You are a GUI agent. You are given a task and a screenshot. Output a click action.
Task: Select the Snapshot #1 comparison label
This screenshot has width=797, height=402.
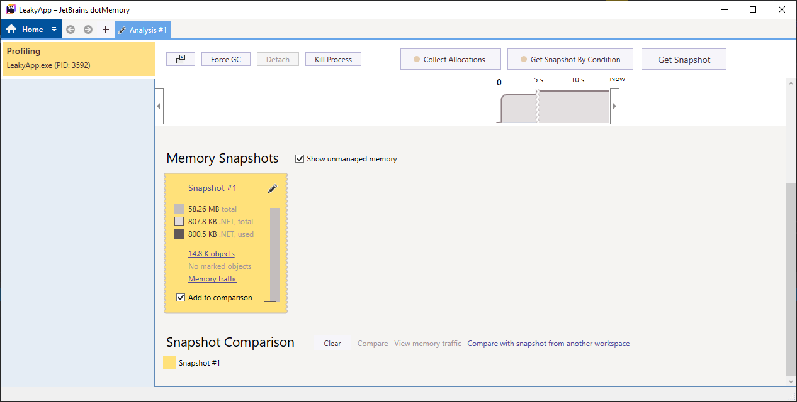click(x=200, y=363)
